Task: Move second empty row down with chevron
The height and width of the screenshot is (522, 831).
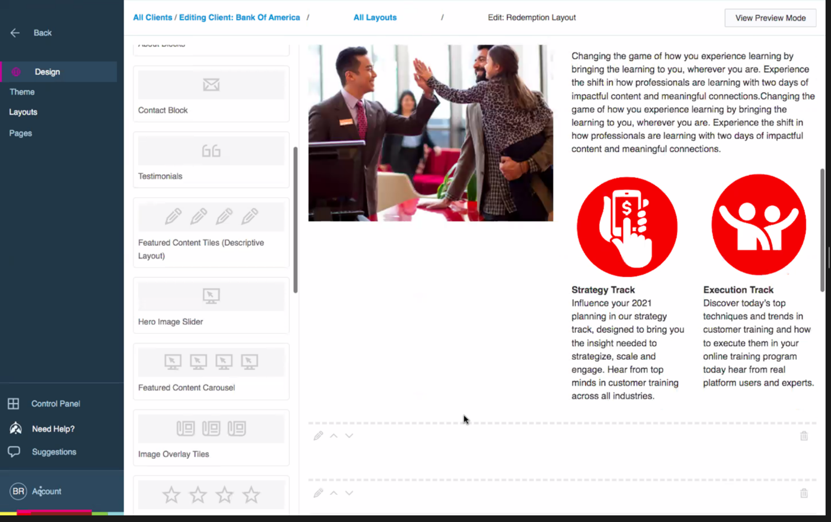Action: click(x=349, y=493)
